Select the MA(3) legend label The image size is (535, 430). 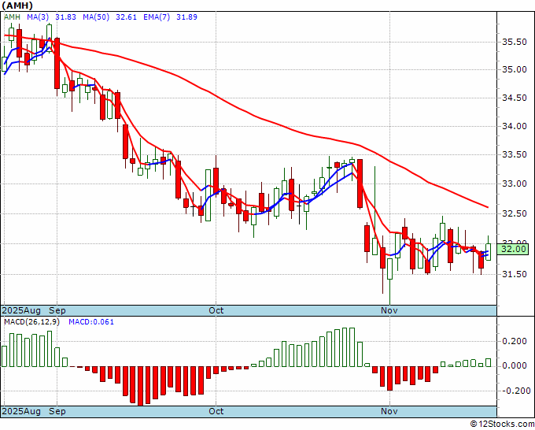(x=38, y=17)
